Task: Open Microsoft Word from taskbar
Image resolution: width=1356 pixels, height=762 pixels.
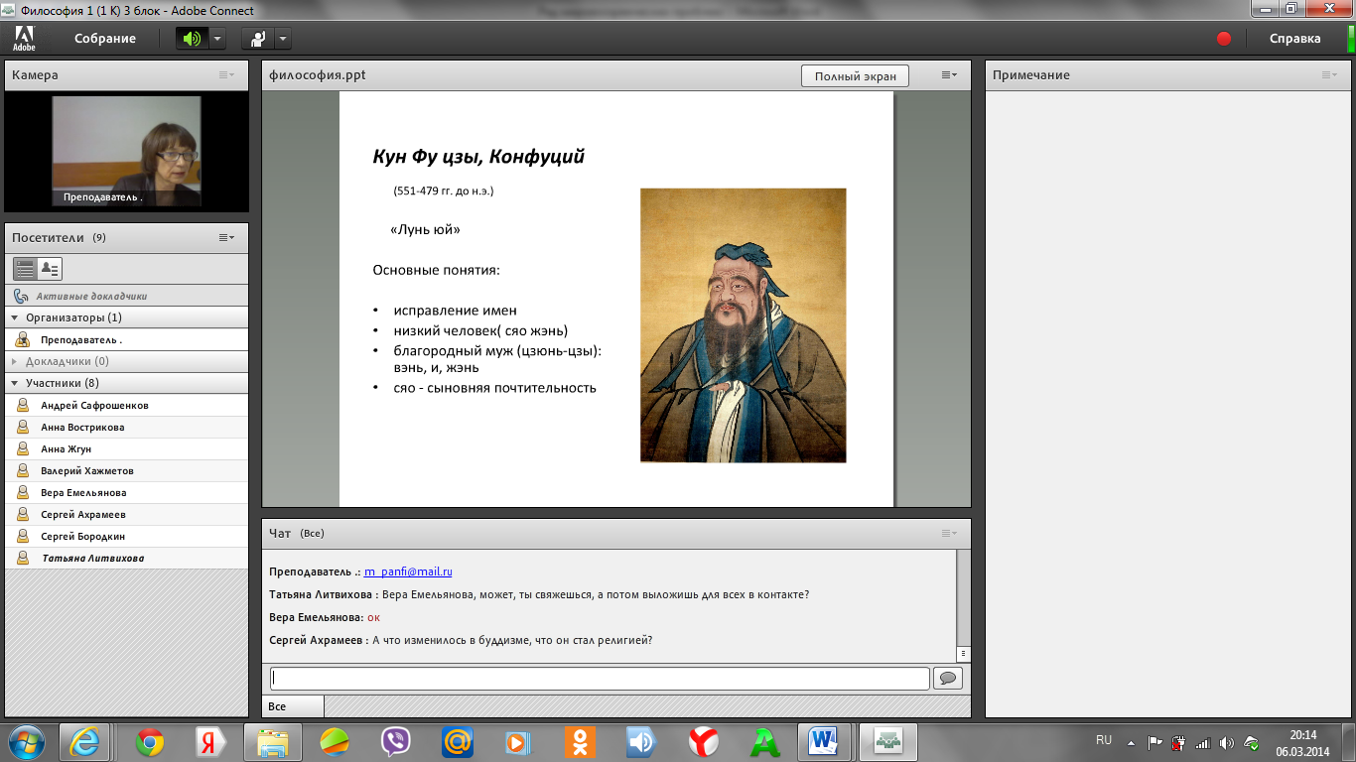Action: (824, 741)
